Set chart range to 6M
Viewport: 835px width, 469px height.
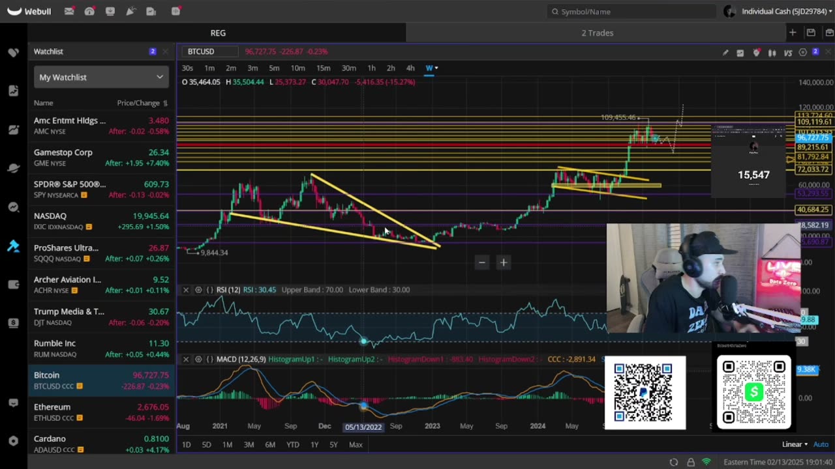270,444
